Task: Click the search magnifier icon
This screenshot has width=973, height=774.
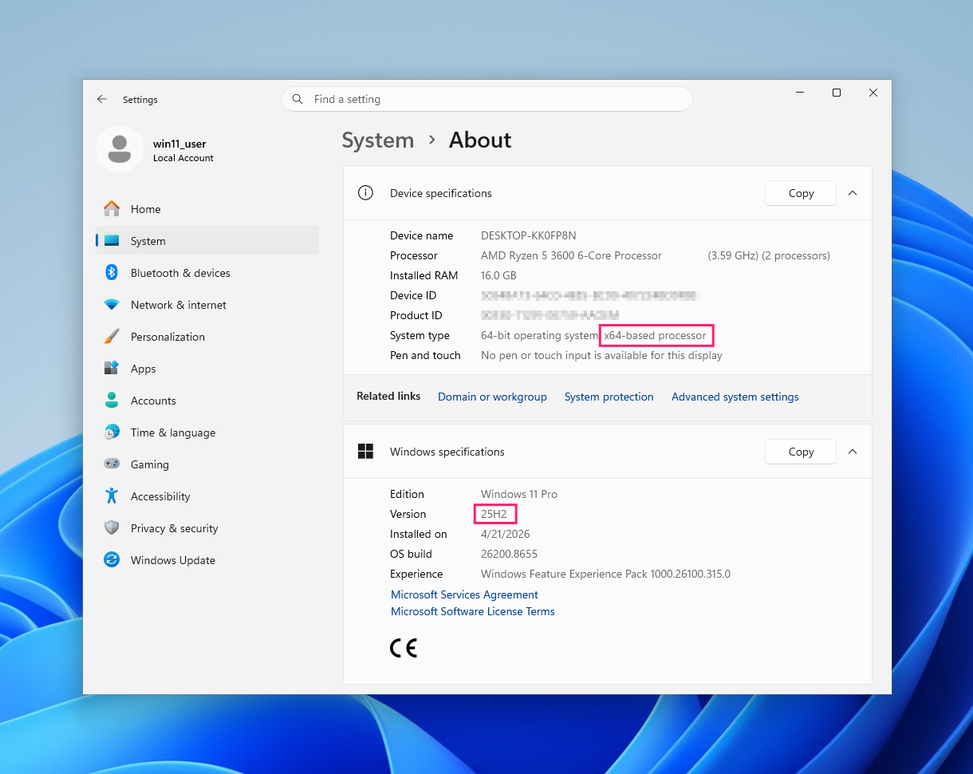Action: click(297, 99)
